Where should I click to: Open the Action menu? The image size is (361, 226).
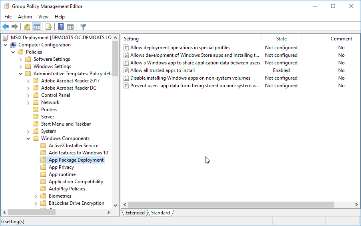pos(25,17)
